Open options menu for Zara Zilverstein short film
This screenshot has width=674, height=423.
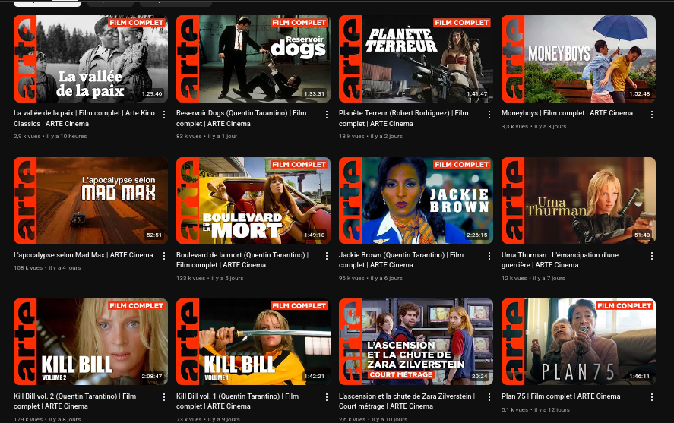coord(489,397)
